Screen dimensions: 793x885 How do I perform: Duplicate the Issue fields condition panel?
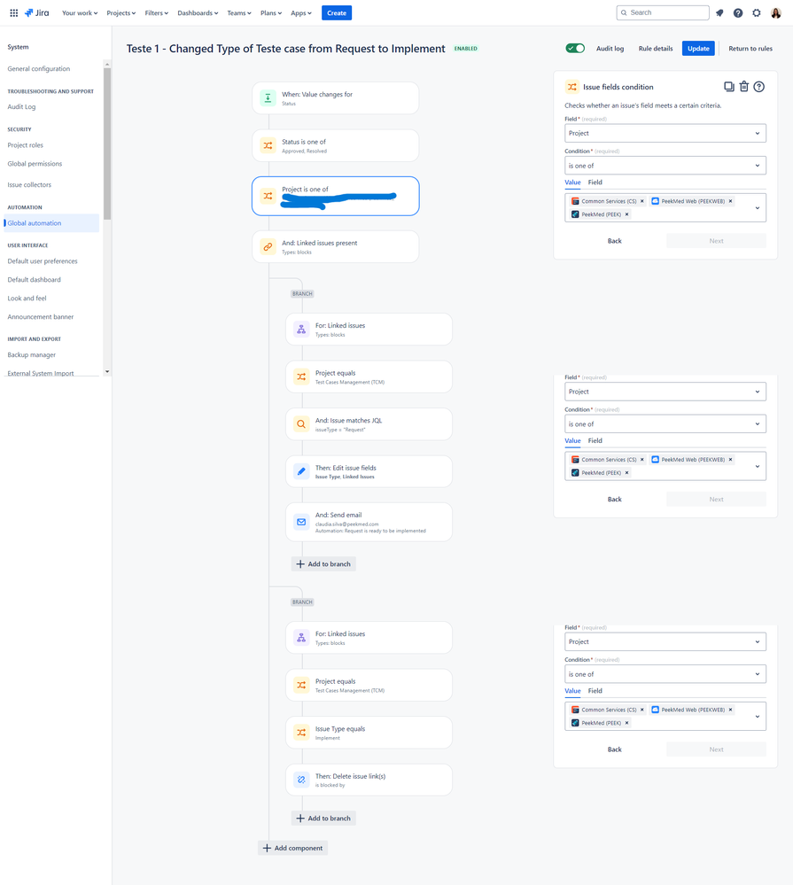pyautogui.click(x=729, y=86)
